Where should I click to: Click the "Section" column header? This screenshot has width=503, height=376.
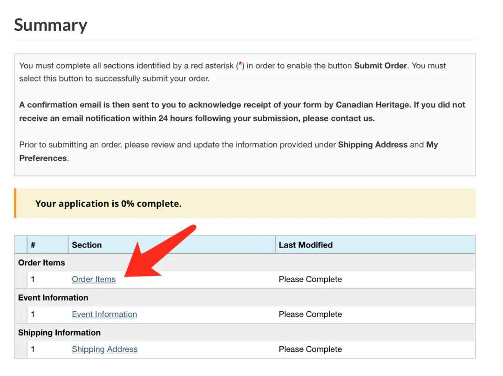click(x=87, y=245)
